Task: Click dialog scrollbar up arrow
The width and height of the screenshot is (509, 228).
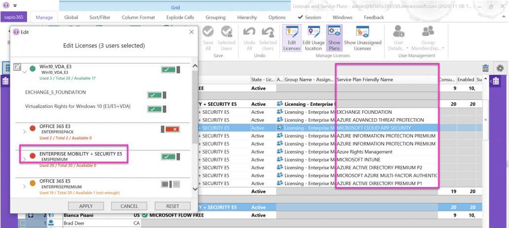Action: [195, 66]
